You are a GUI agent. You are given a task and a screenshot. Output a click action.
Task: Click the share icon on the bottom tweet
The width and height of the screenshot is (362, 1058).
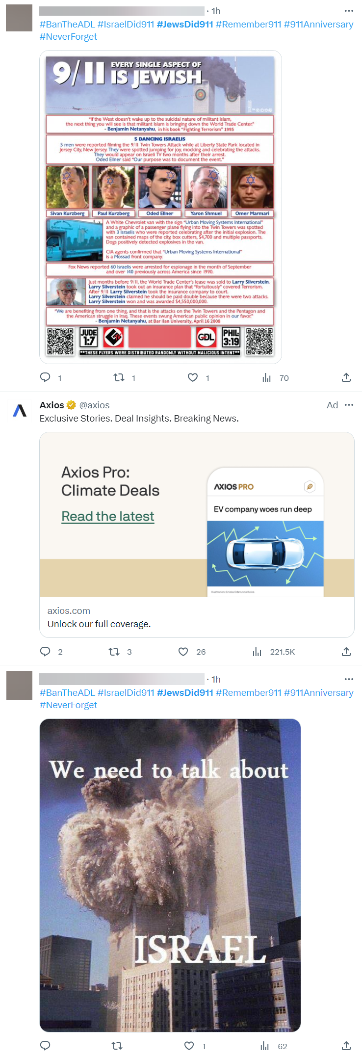point(346,1046)
